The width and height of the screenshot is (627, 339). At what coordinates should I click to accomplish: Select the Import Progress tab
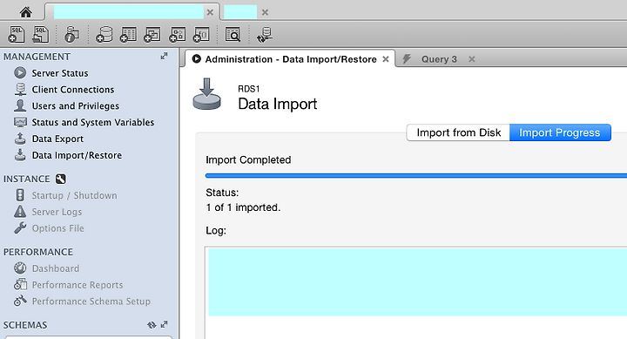pos(560,132)
